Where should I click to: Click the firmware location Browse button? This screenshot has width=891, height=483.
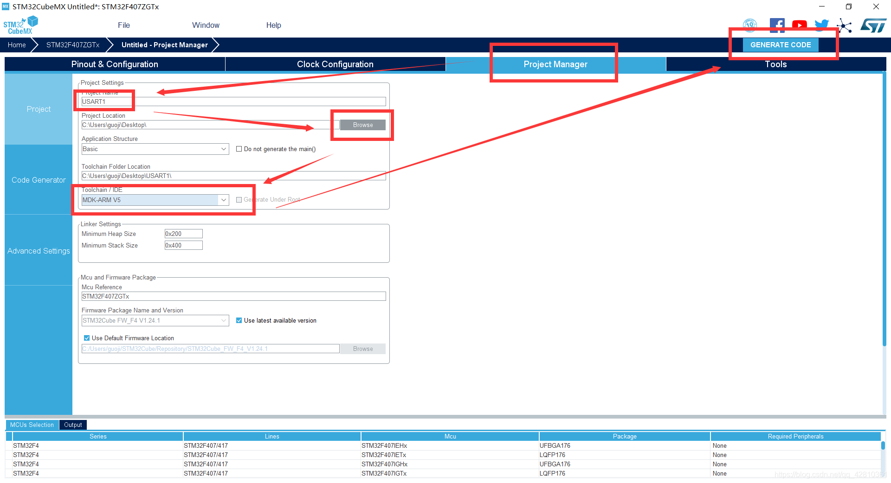coord(363,349)
